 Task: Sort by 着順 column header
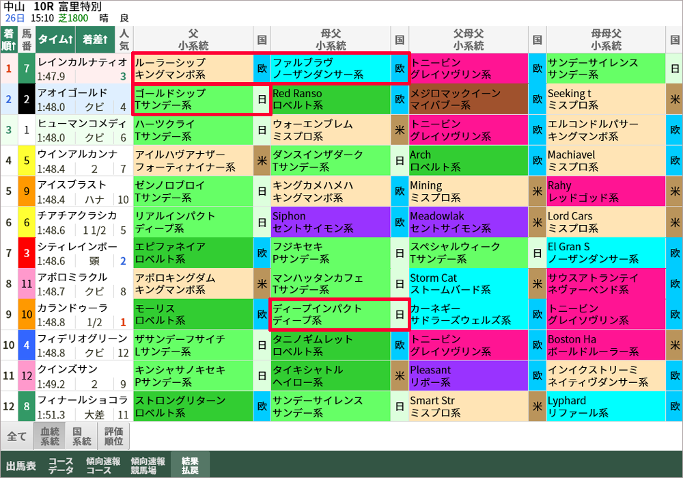point(9,40)
